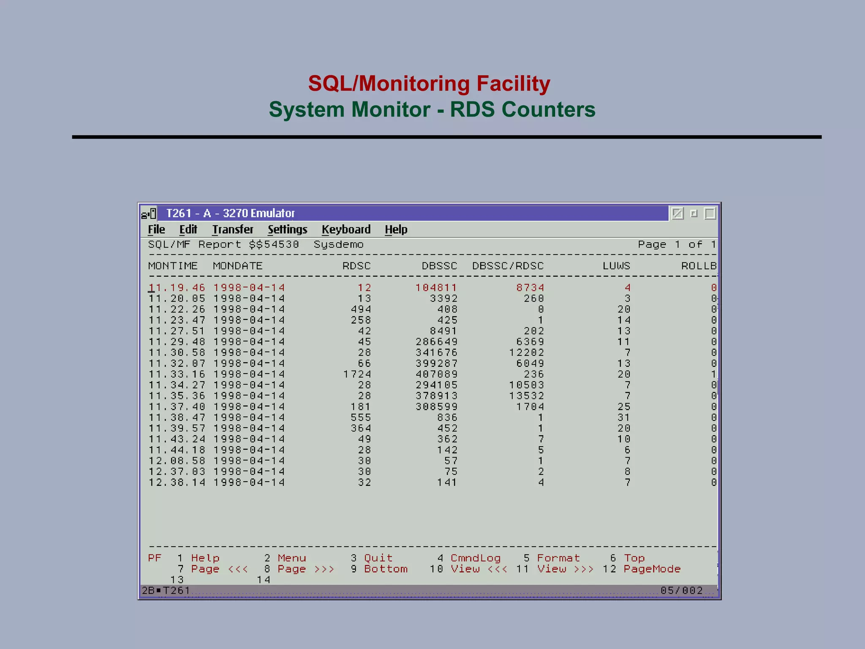The image size is (865, 649).
Task: Open the File menu
Action: [x=156, y=229]
